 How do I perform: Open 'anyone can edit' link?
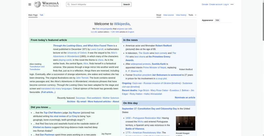[124, 29]
